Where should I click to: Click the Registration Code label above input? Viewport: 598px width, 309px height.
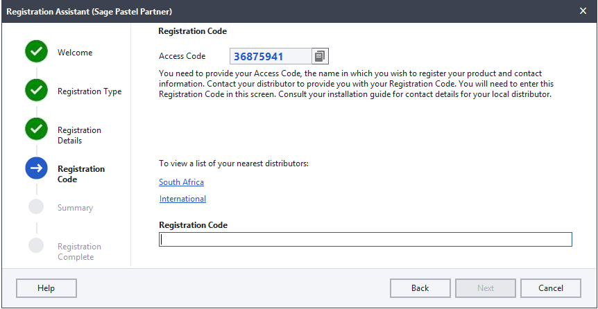point(194,225)
